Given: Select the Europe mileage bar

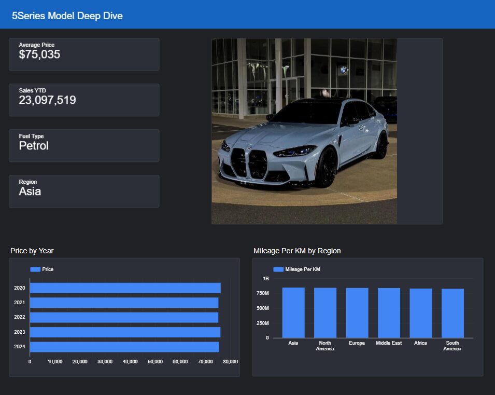Looking at the screenshot, I should (357, 313).
